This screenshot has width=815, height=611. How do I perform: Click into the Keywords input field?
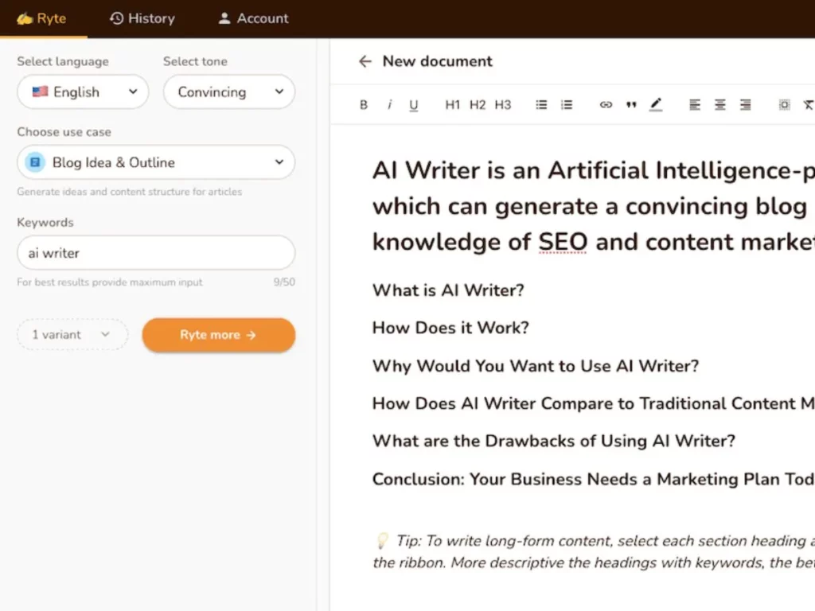point(156,253)
